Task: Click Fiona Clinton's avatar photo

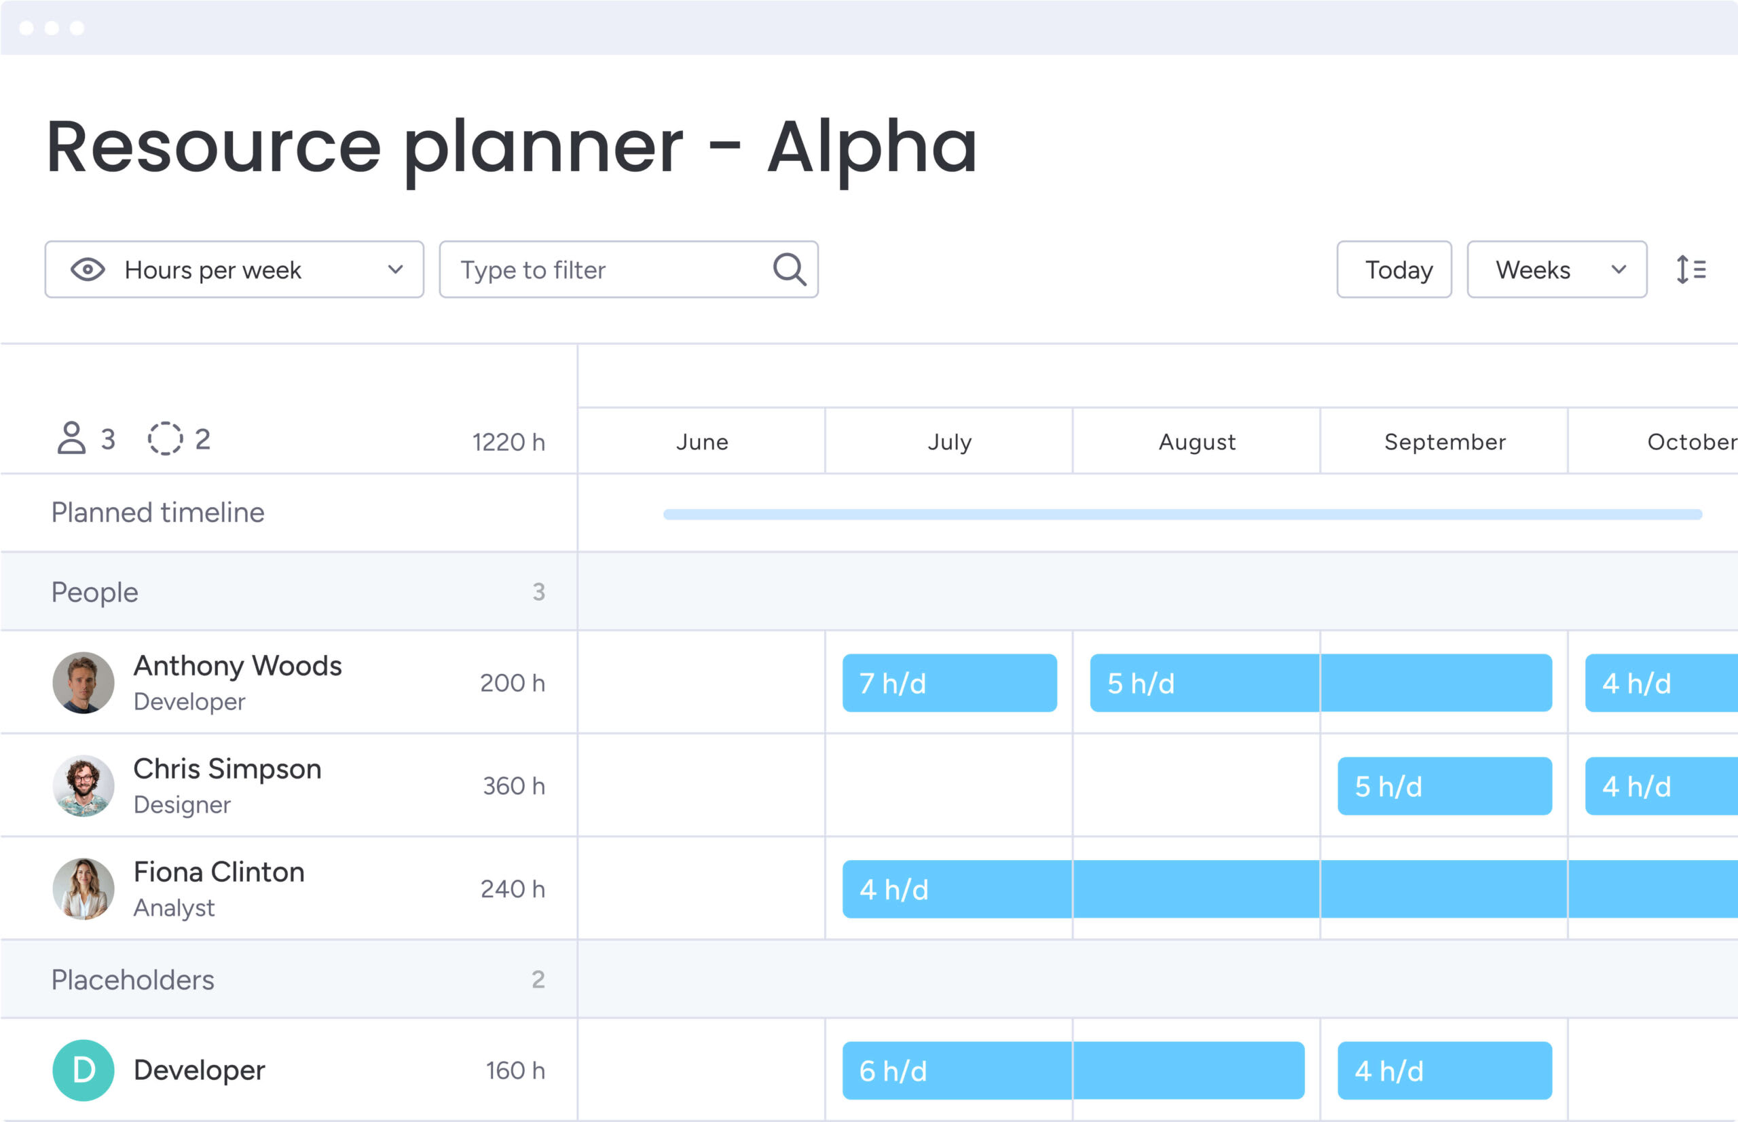Action: 83,889
